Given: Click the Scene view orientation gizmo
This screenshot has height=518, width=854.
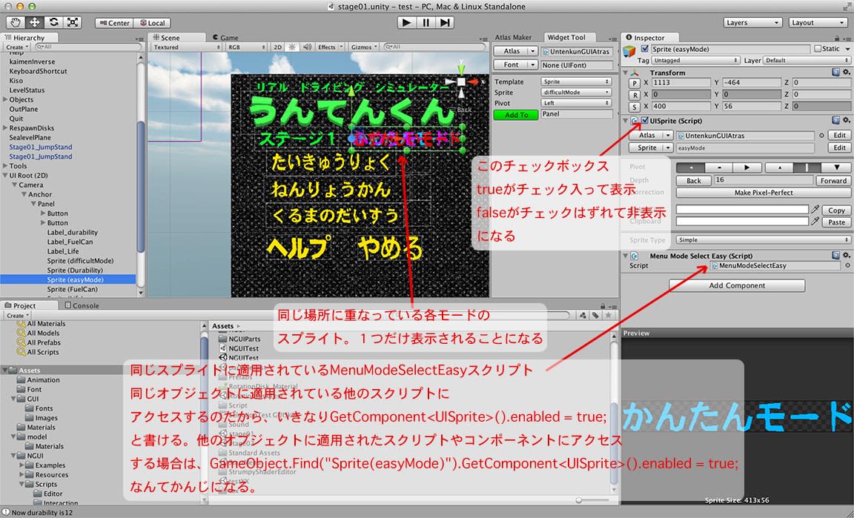Looking at the screenshot, I should pyautogui.click(x=461, y=82).
